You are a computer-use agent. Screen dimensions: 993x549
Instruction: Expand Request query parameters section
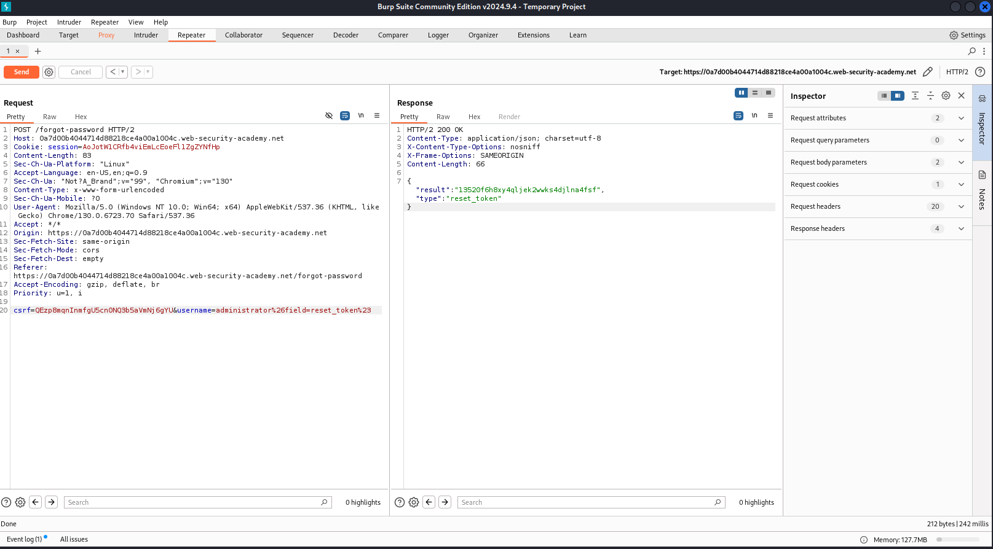878,140
